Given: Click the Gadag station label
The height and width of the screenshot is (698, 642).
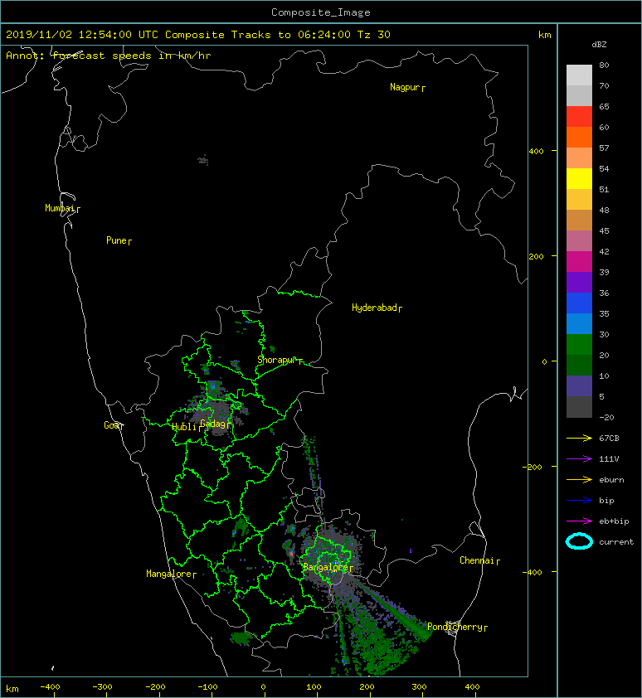Looking at the screenshot, I should click(x=215, y=424).
